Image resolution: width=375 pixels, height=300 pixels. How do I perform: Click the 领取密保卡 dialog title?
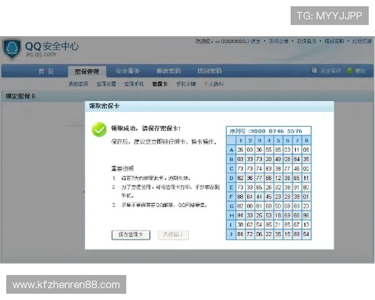(104, 106)
